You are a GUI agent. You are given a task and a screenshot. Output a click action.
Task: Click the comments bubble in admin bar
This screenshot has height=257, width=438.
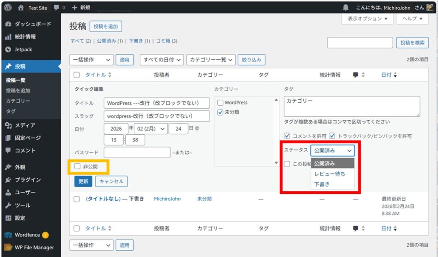coord(56,8)
